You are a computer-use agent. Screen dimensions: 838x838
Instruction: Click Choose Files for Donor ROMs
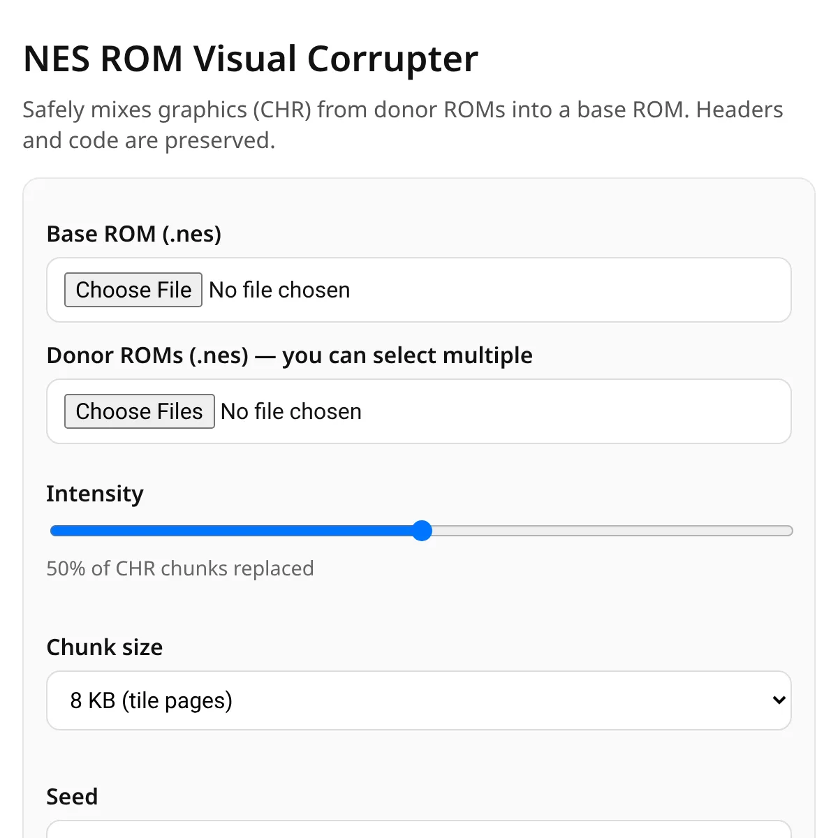pyautogui.click(x=138, y=411)
